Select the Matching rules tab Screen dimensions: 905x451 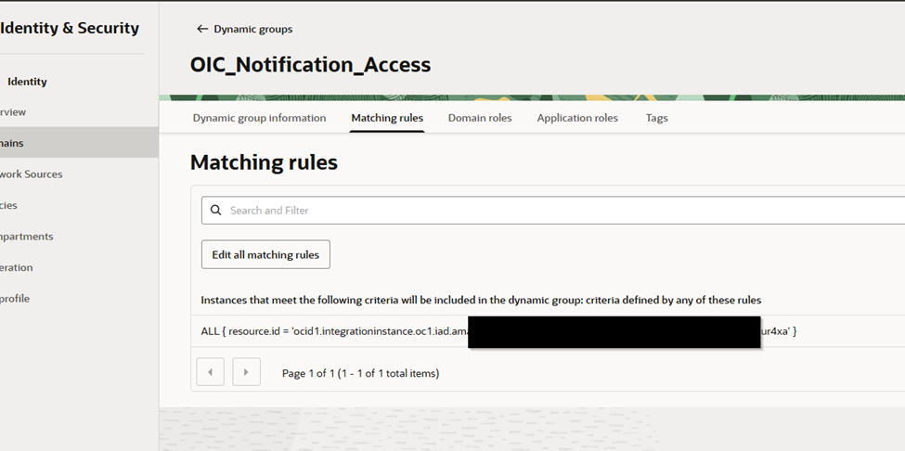pyautogui.click(x=387, y=118)
